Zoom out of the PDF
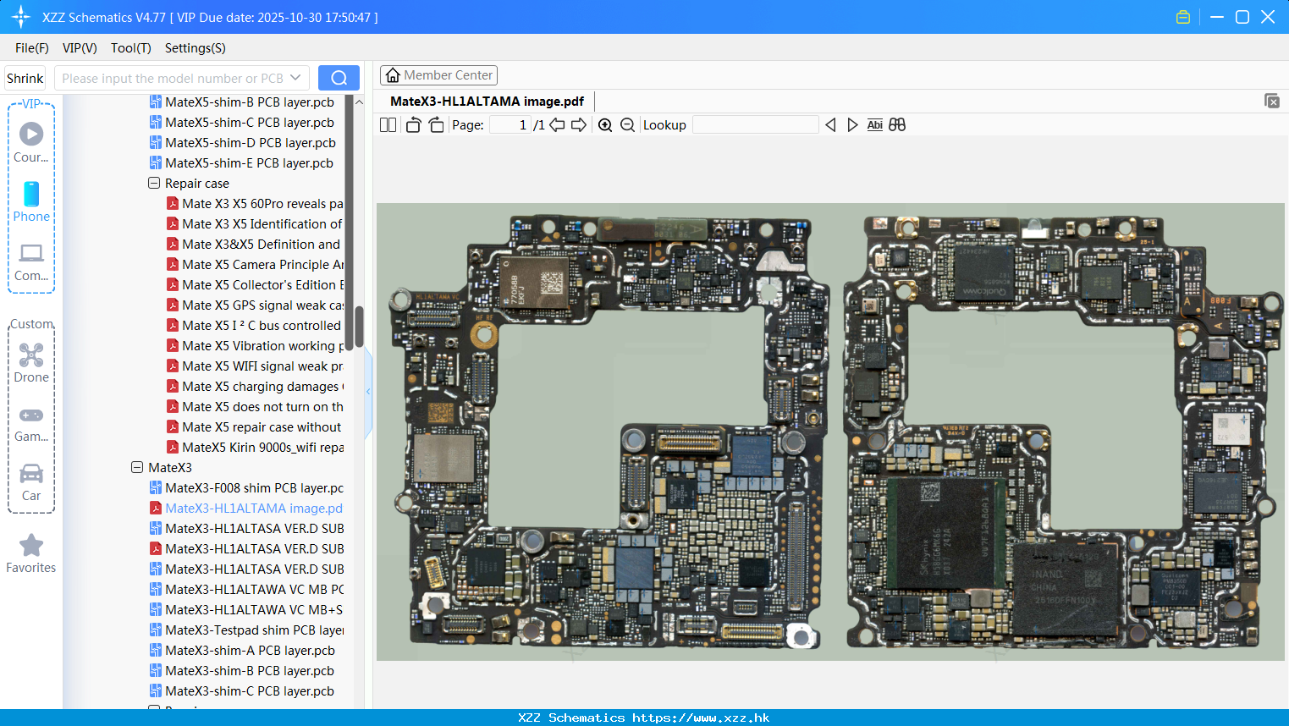This screenshot has height=726, width=1289. [627, 125]
